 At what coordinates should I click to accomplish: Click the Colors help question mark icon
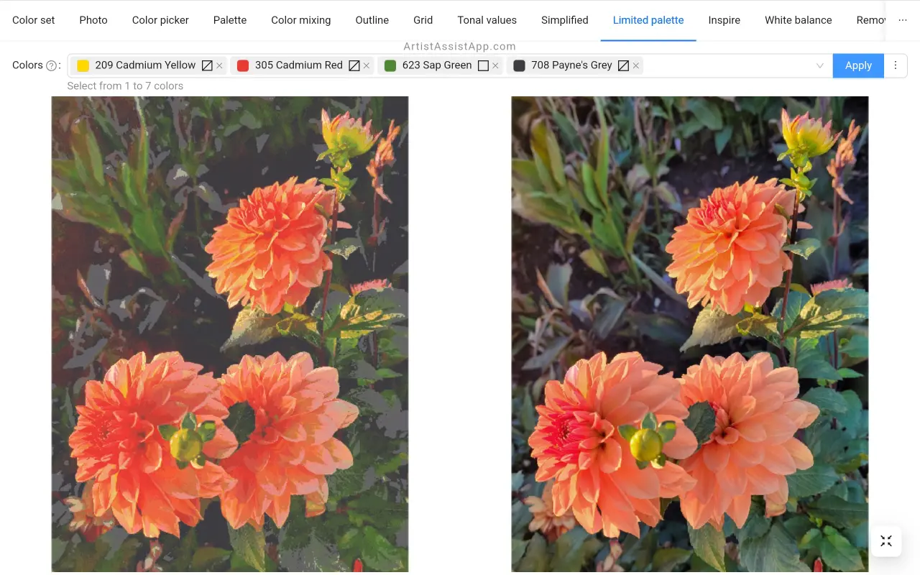tap(51, 65)
